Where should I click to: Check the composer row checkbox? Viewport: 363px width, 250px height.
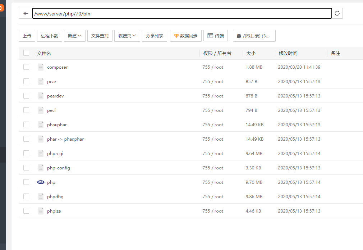[x=26, y=67]
